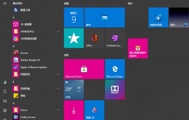Click the user account avatar in sidebar

pos(5,82)
